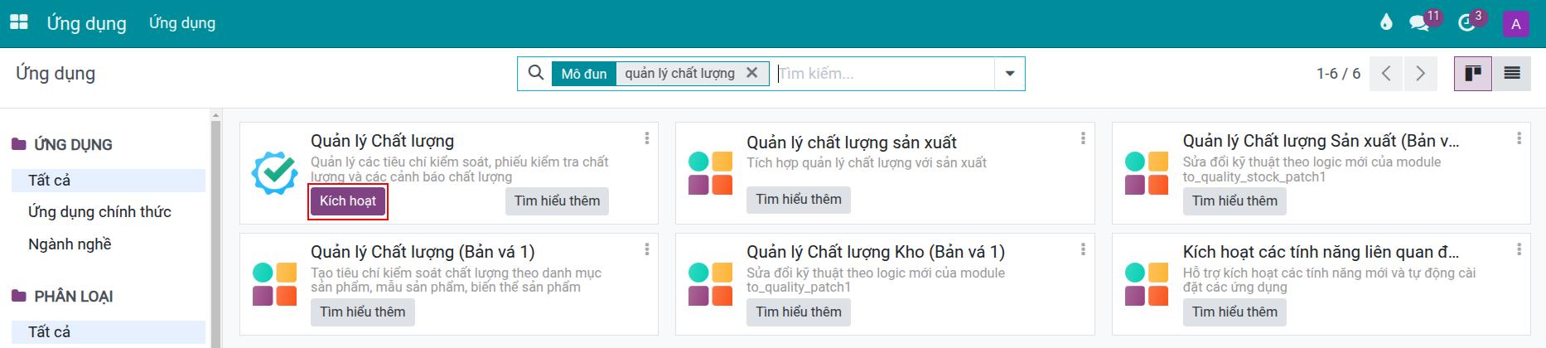Click the Mô đun filter facet label
Screen dimensions: 1546x348
[x=584, y=74]
